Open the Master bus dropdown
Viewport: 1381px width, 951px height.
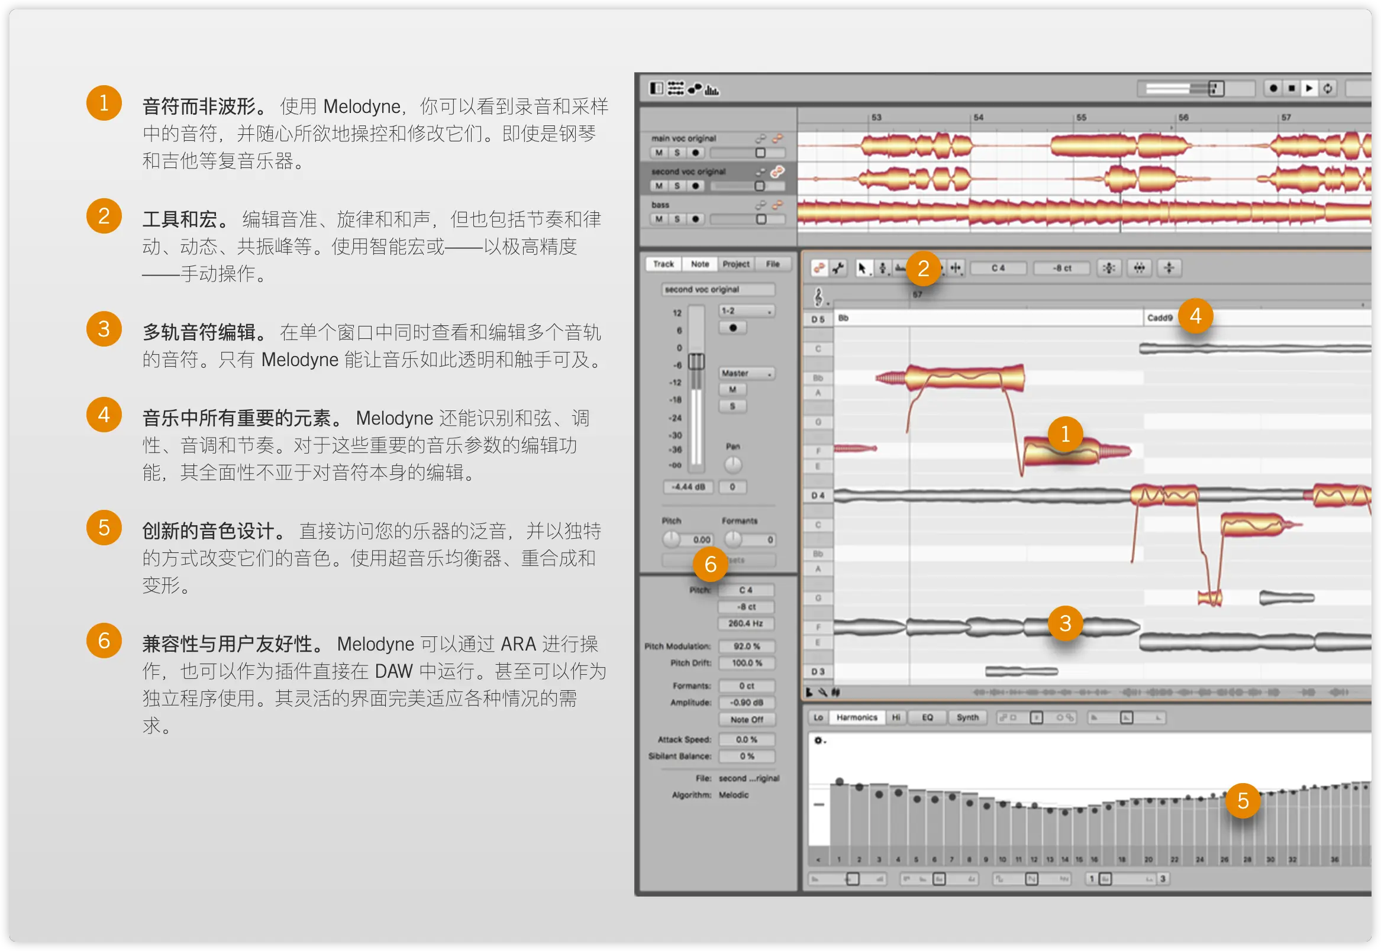[746, 374]
